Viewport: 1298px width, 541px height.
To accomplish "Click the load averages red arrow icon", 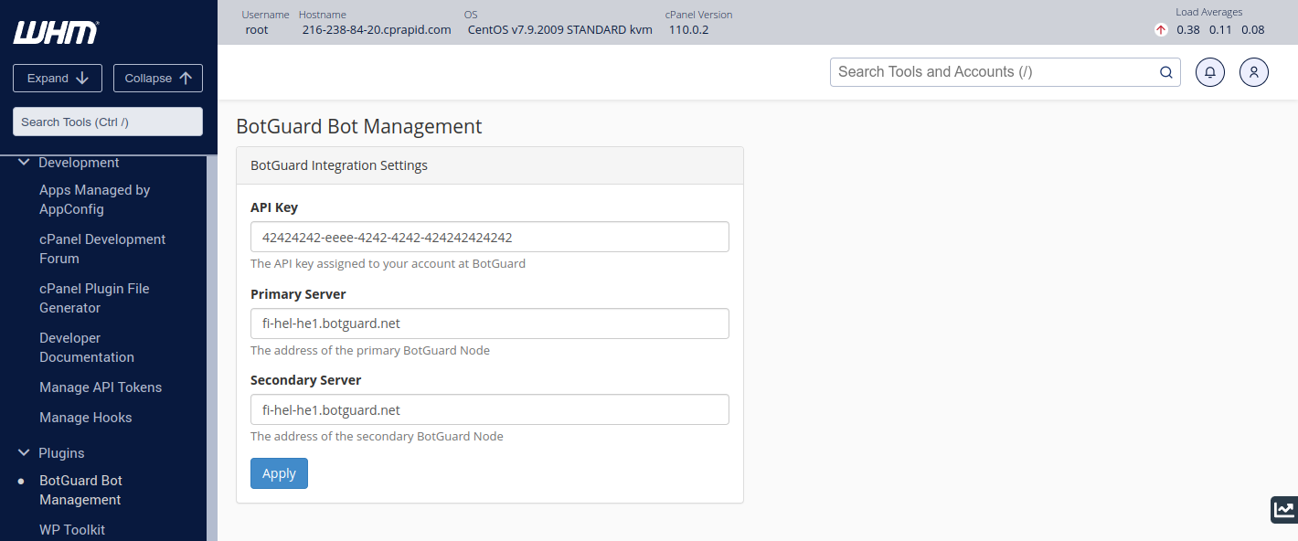I will click(1161, 29).
